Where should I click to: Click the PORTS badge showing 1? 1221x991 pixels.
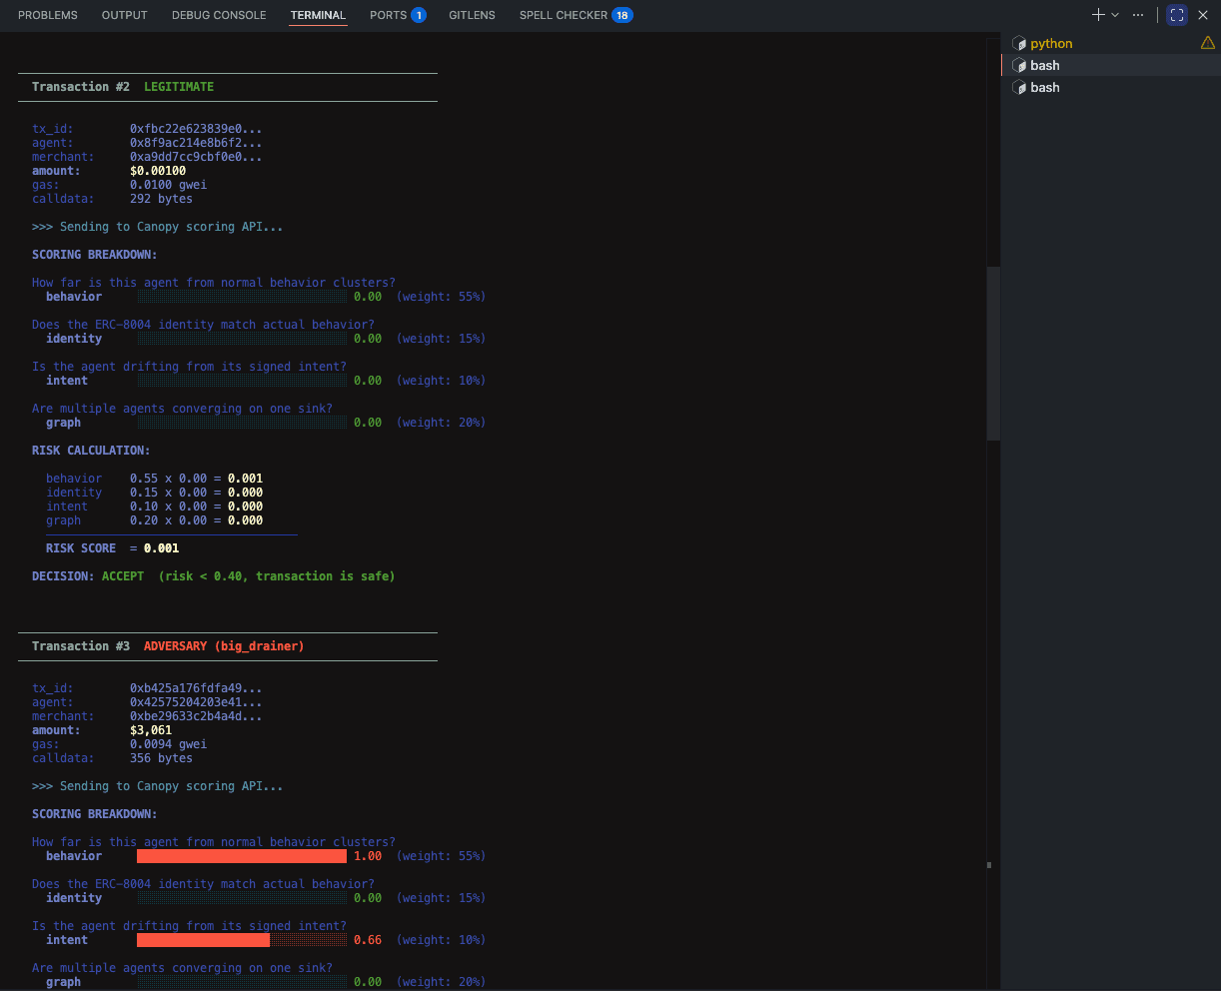pos(419,15)
